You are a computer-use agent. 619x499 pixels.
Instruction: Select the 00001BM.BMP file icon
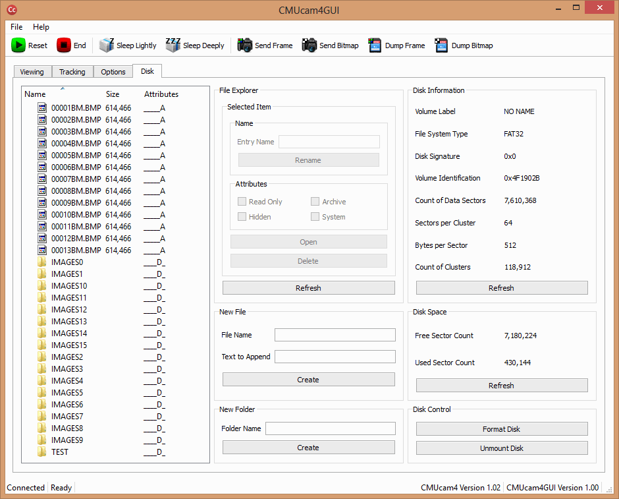click(x=42, y=107)
